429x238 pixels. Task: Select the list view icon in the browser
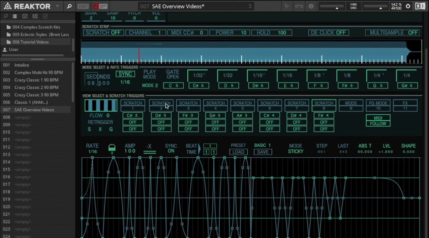click(x=15, y=16)
